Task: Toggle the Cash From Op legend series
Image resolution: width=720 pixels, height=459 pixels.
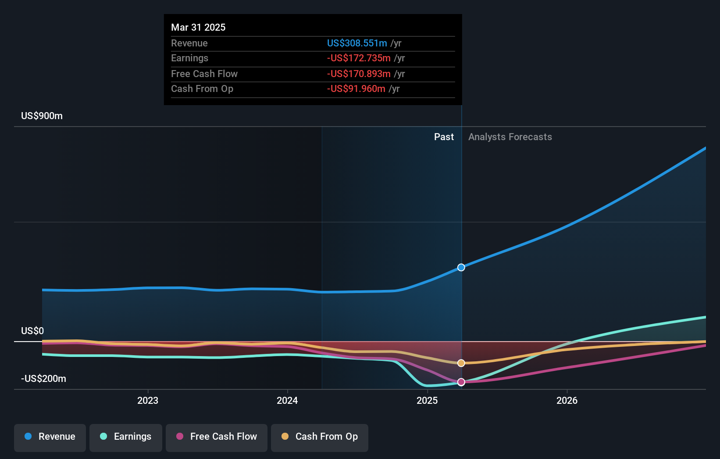Action: (x=320, y=438)
